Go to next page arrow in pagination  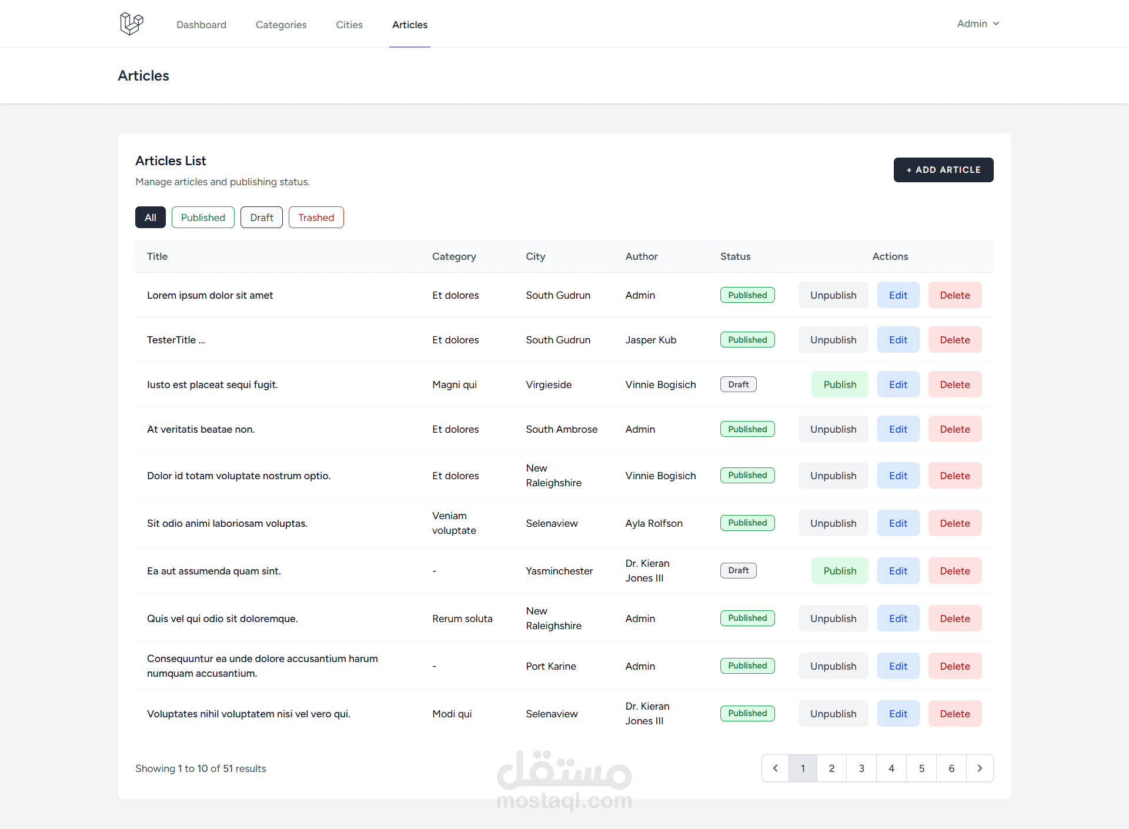click(980, 768)
